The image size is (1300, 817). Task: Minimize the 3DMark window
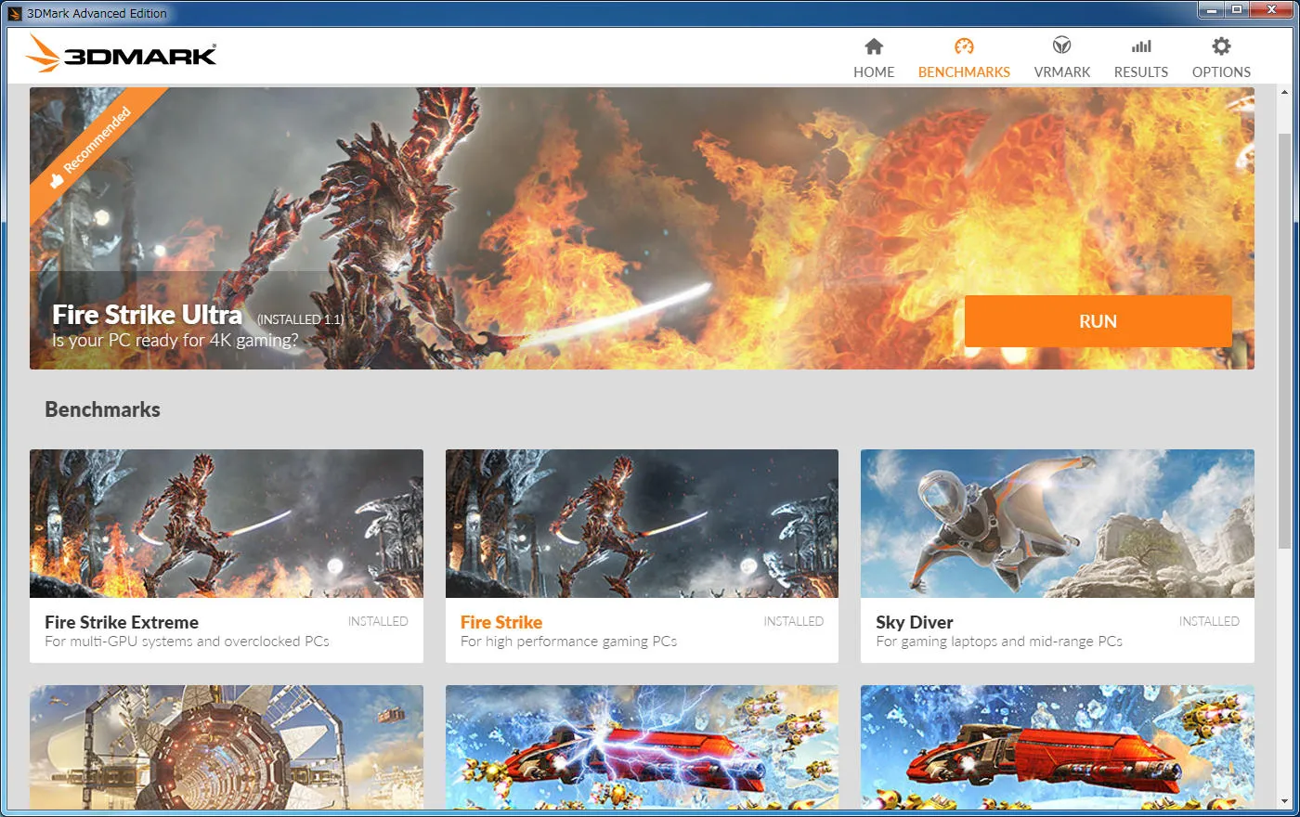[1212, 10]
